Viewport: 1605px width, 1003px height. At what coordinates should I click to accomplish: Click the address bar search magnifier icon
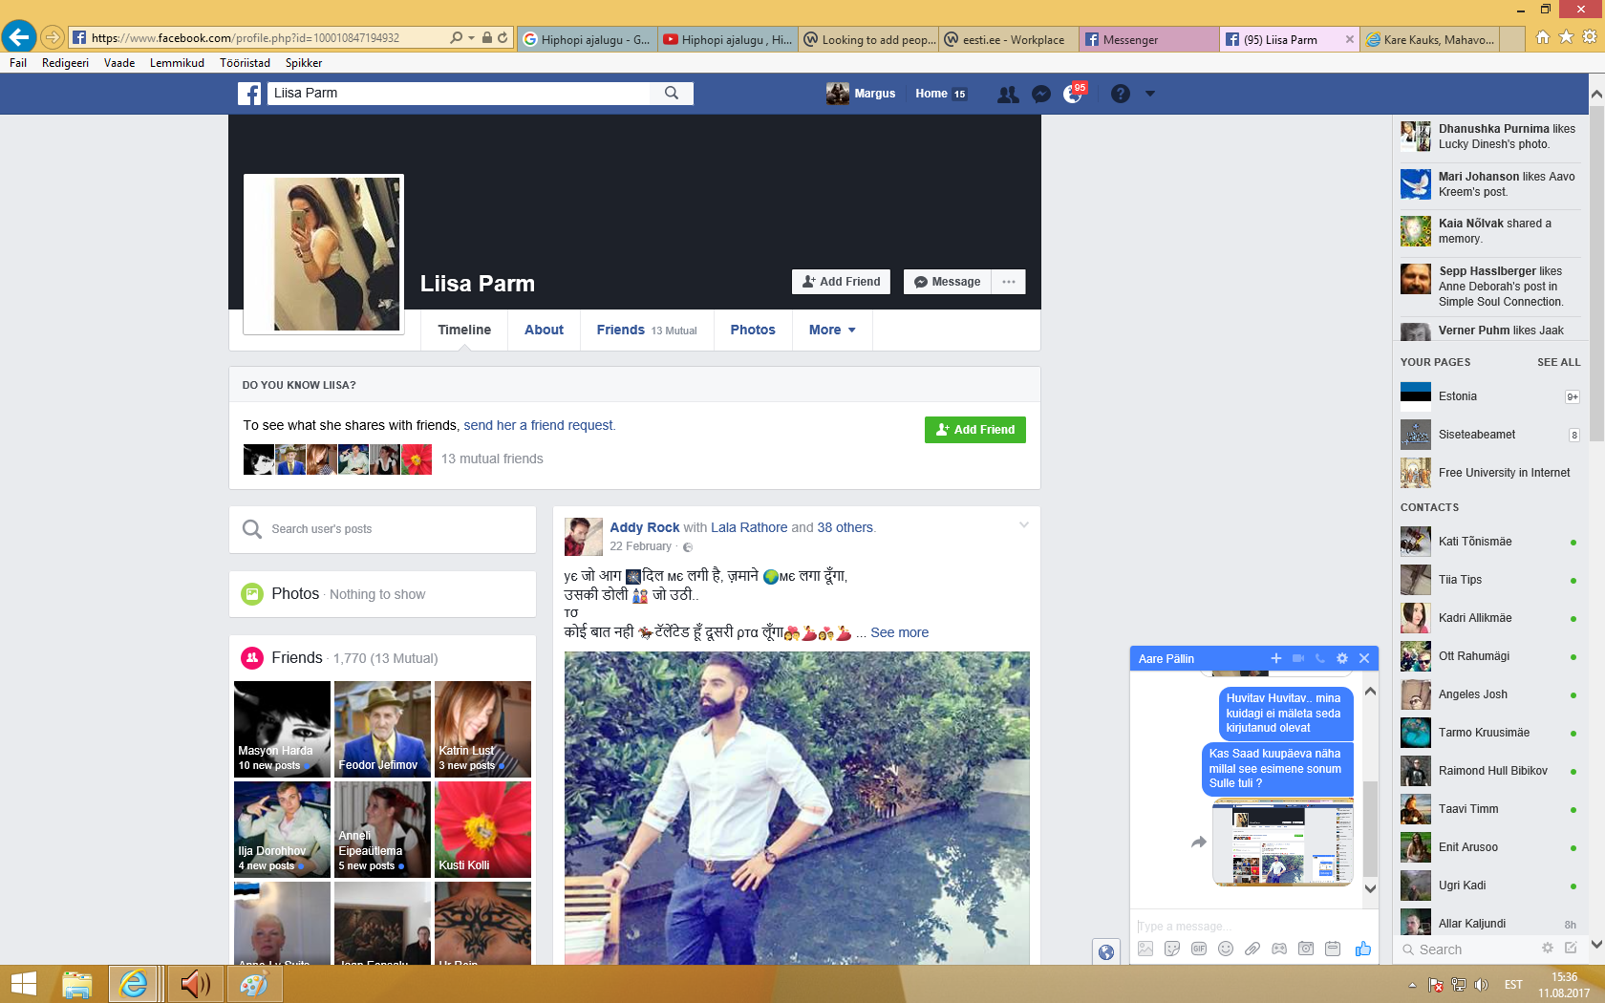[x=457, y=38]
